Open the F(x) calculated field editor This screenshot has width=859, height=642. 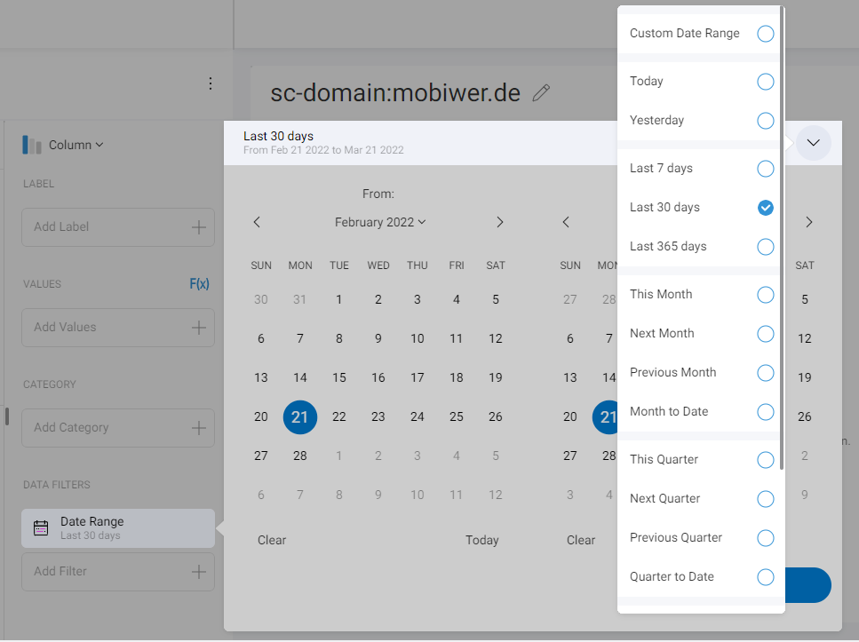[199, 284]
